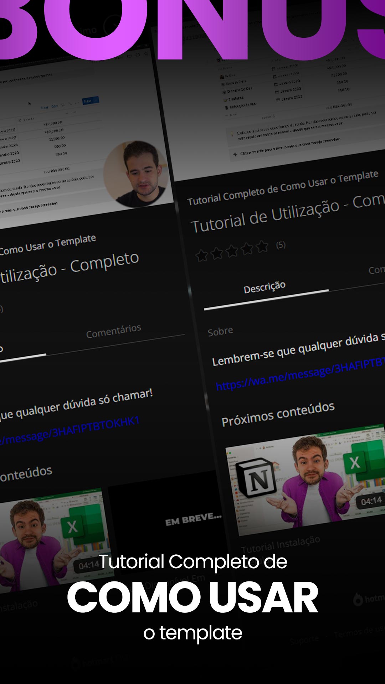Click the plus icon below the Notion table
This screenshot has width=385, height=684.
(x=235, y=154)
